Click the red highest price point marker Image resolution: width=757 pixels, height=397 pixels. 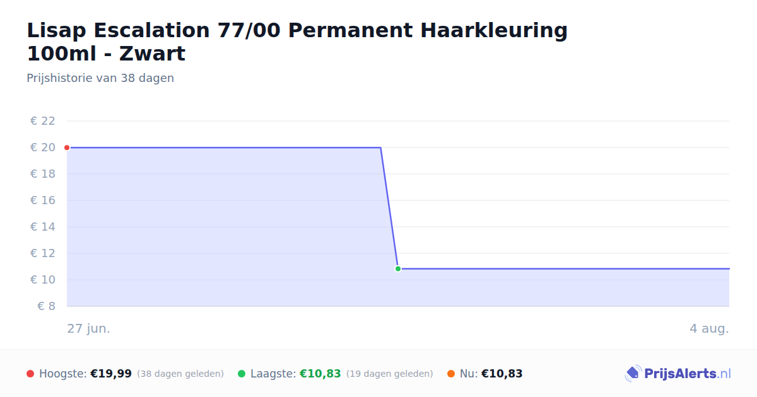click(67, 147)
